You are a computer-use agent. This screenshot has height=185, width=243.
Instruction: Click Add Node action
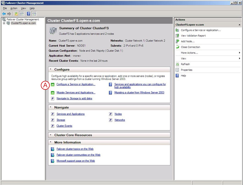point(188,41)
